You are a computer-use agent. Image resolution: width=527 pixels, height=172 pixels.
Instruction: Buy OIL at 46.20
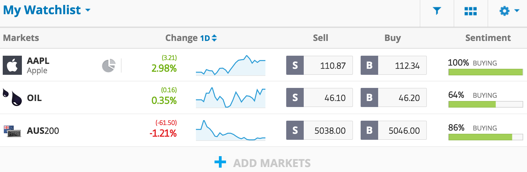pos(393,97)
